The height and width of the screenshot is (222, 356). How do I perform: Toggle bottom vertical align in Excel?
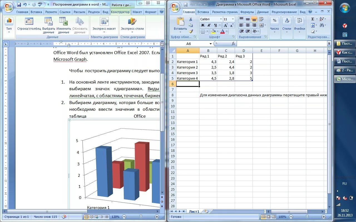(254, 19)
